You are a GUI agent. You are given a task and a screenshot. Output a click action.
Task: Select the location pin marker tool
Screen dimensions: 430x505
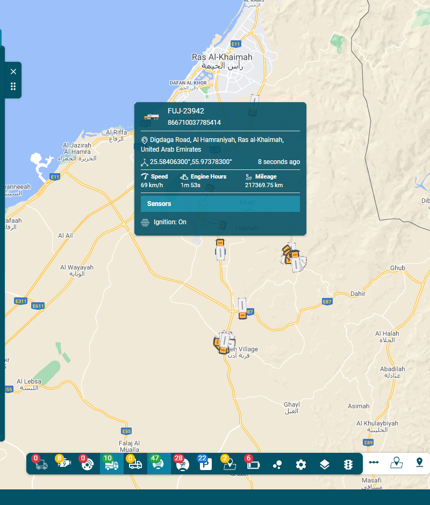coord(419,463)
